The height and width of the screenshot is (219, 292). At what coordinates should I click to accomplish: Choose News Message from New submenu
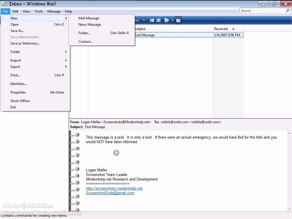point(102,25)
